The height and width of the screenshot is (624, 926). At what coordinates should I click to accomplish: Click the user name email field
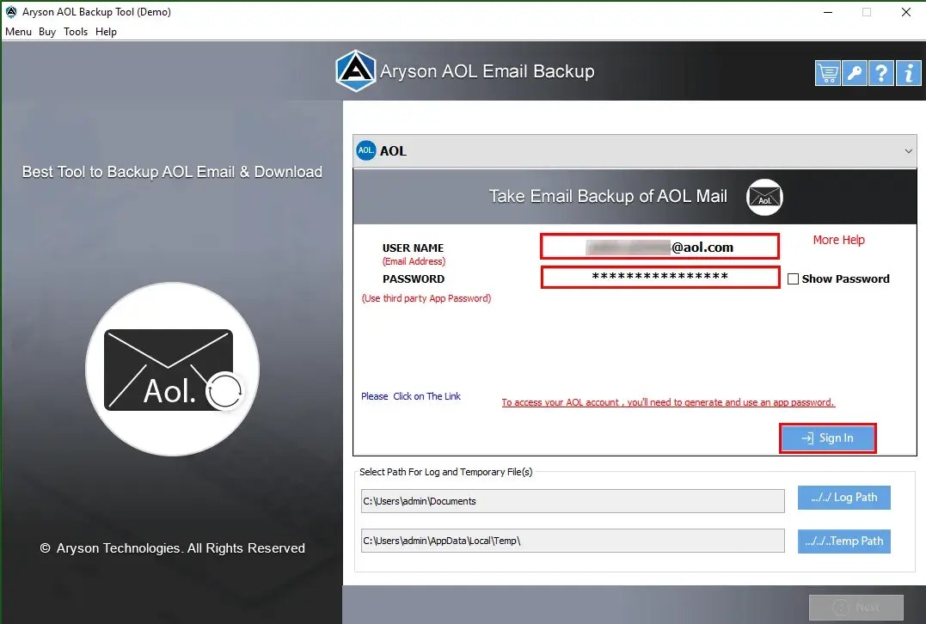pos(659,247)
